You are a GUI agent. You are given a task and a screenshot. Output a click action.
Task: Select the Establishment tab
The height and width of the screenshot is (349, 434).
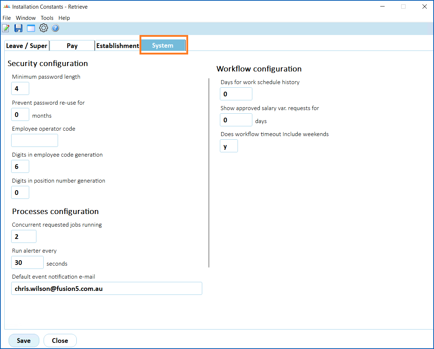[118, 46]
